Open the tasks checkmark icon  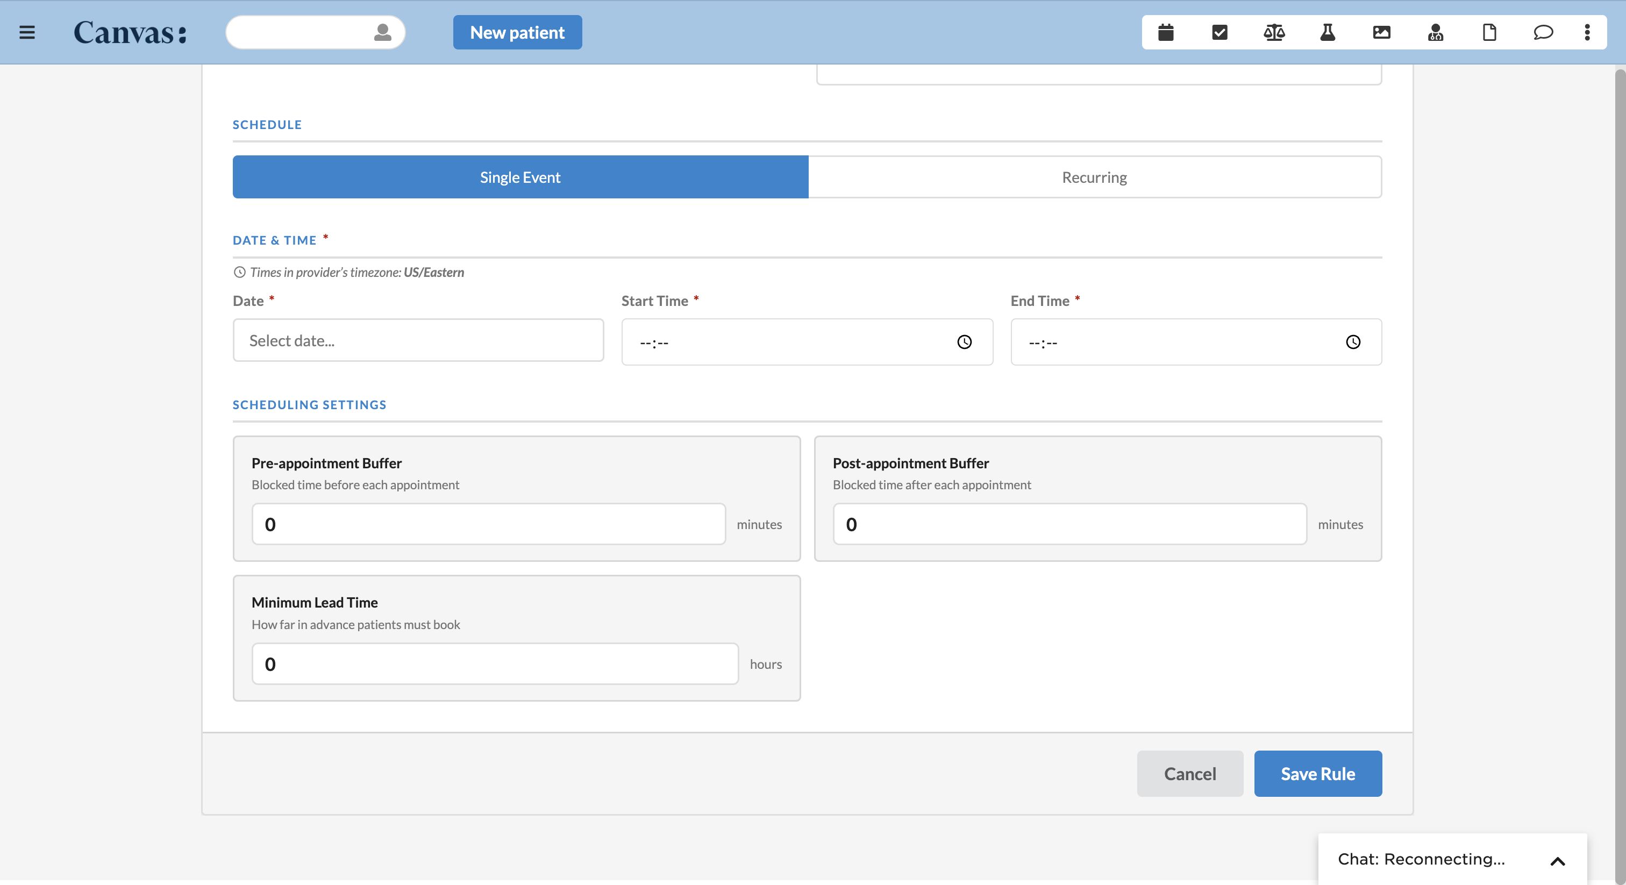[x=1219, y=32]
